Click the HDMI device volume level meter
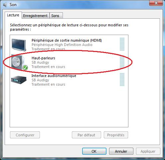Viewport: 165px width, 160px height. (122, 44)
